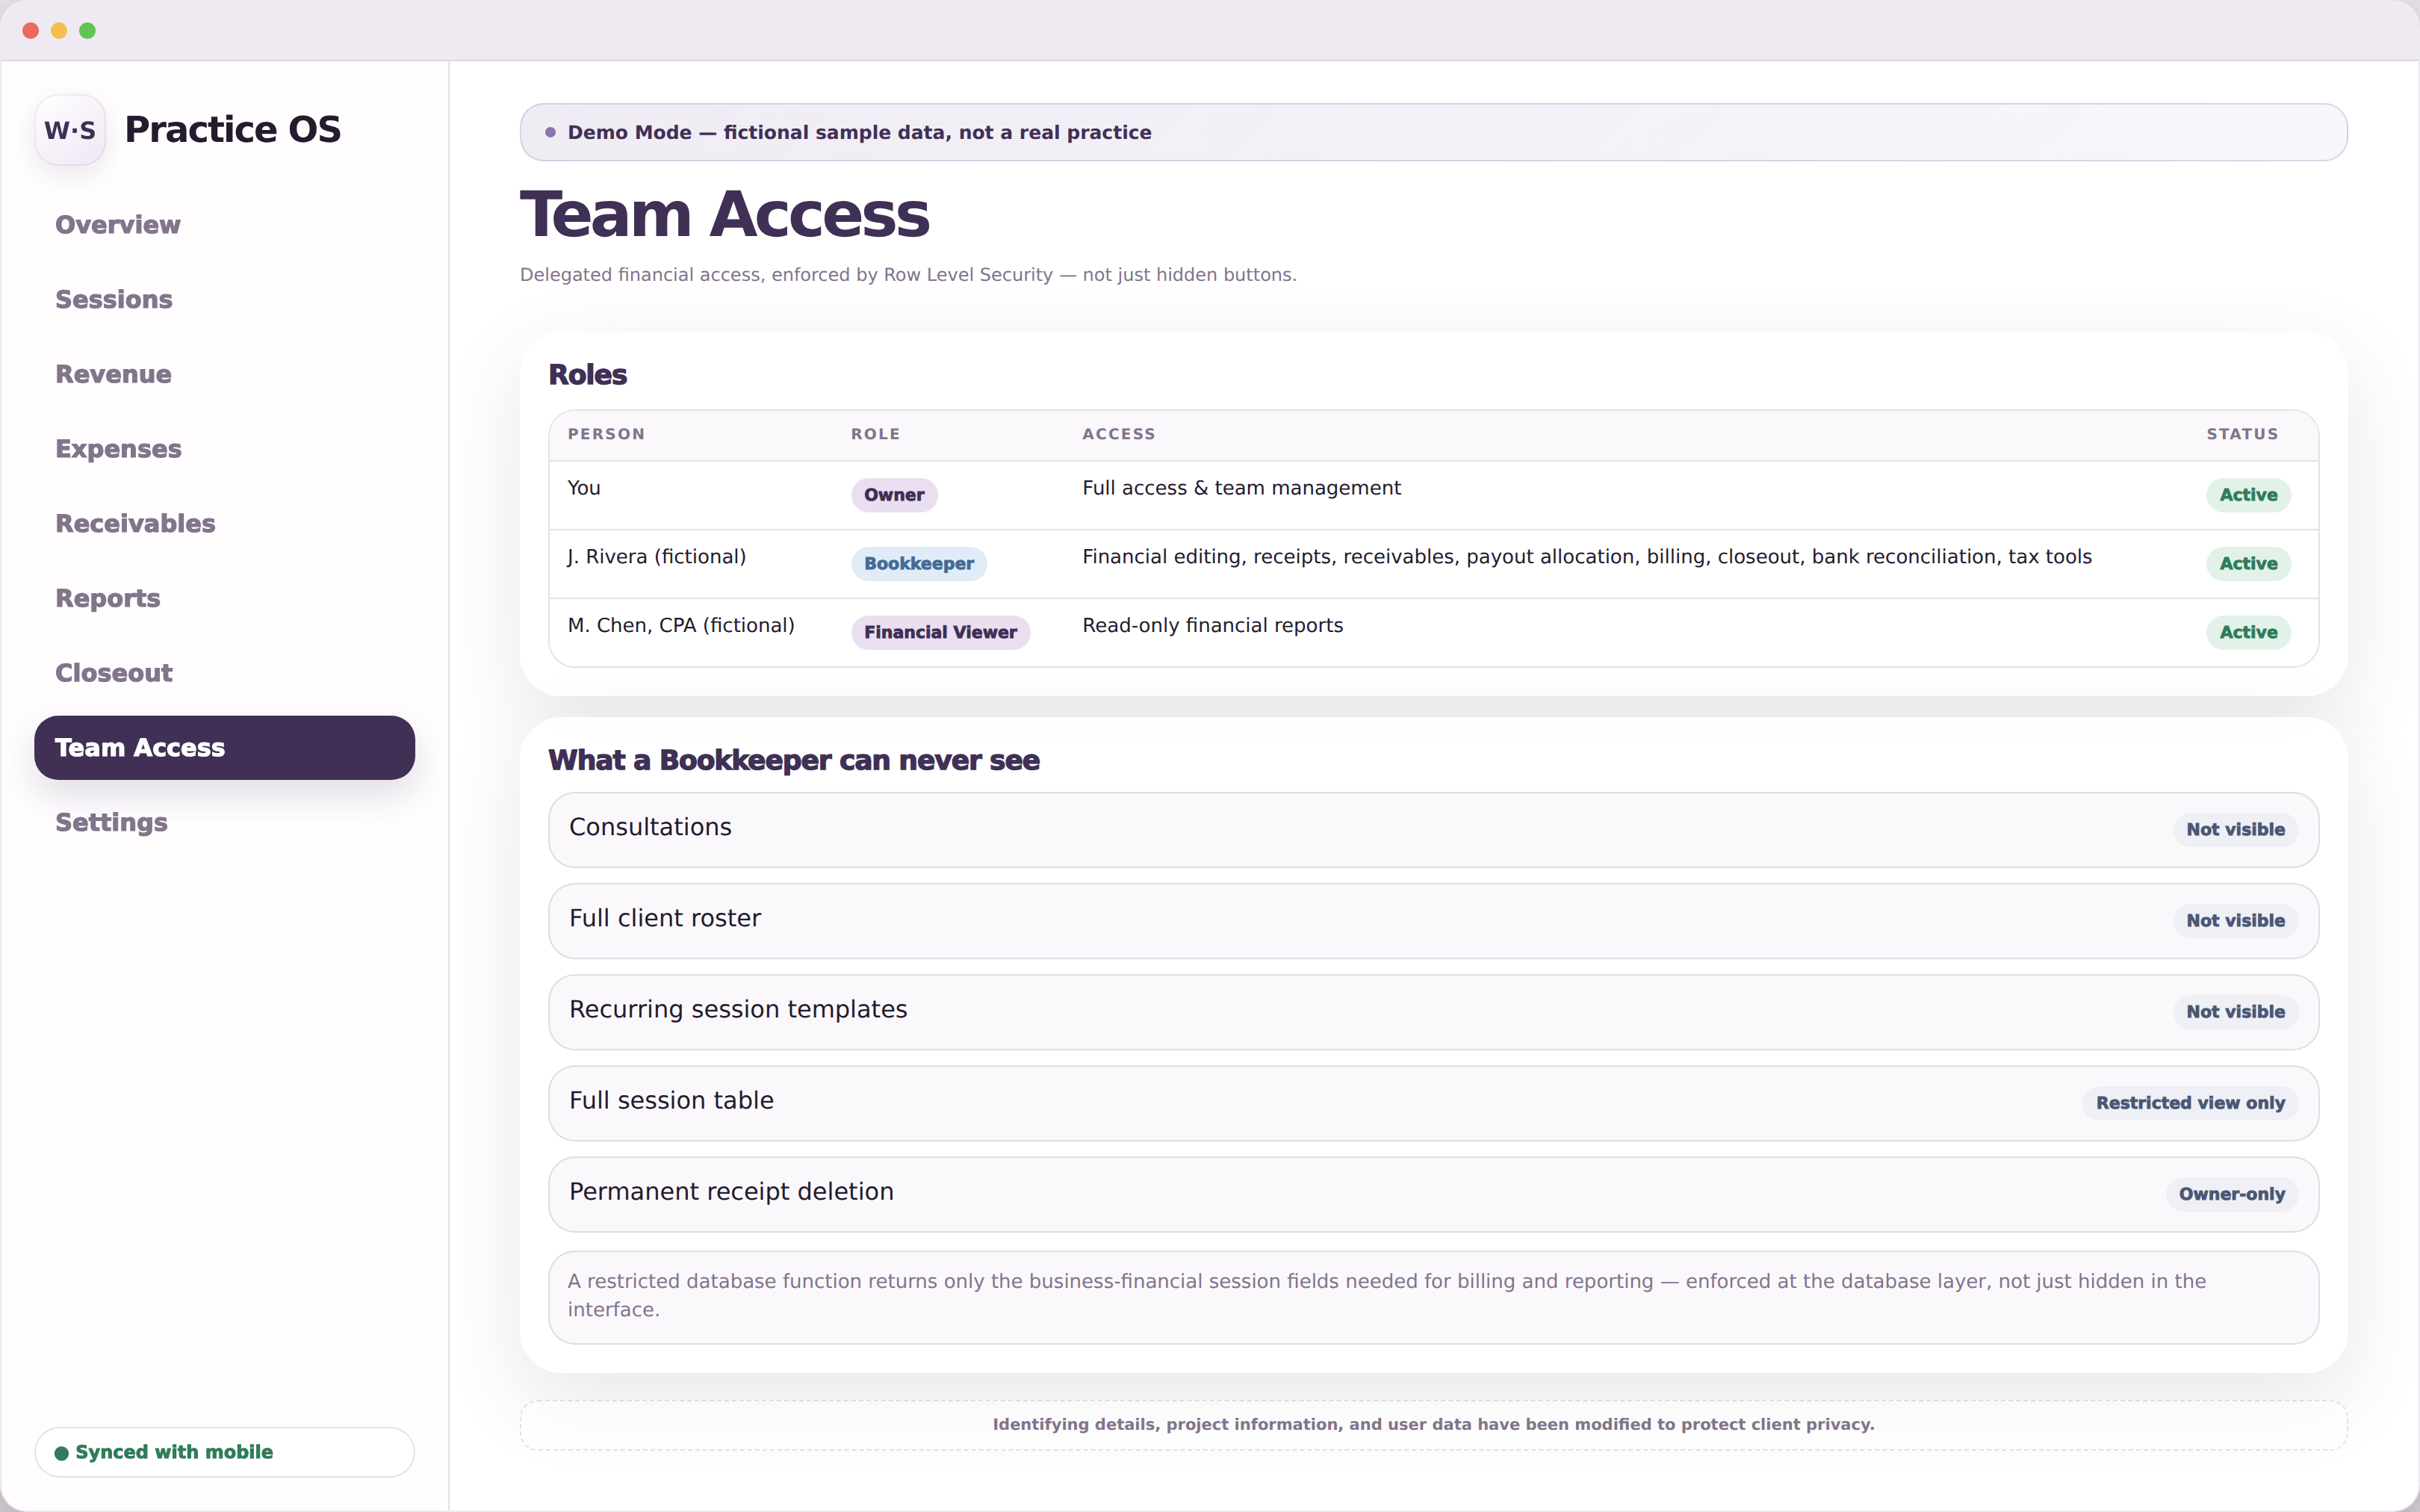This screenshot has width=2420, height=1512.
Task: Select 'M. Chen, CPA (fictional)' name
Action: 680,626
